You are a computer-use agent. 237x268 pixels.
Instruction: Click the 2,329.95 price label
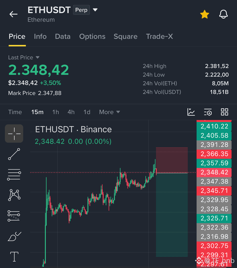[x=214, y=200]
